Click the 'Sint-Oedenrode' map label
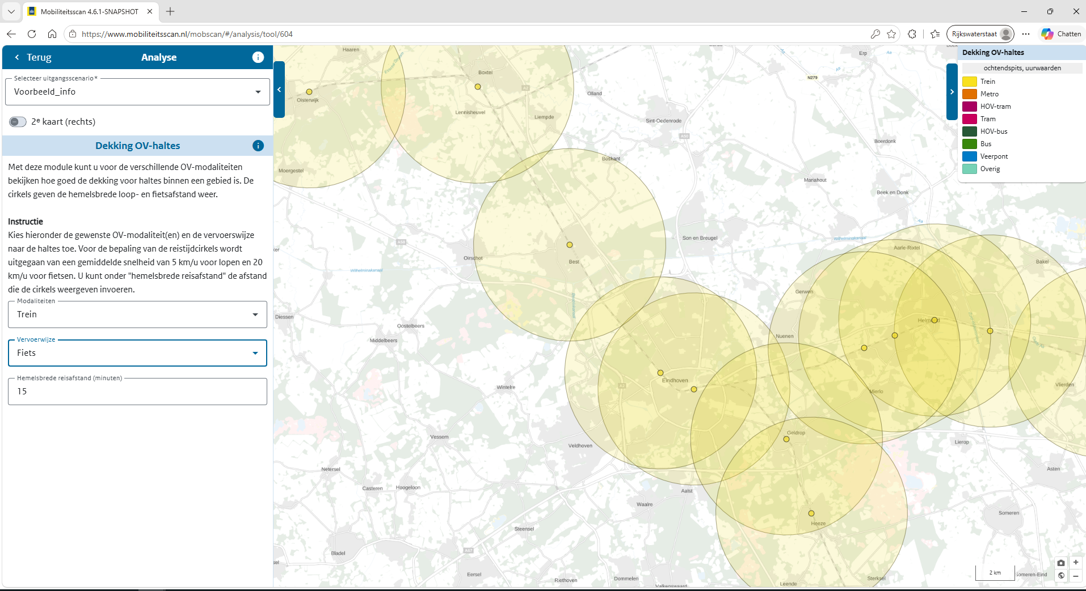This screenshot has width=1086, height=591. point(664,121)
